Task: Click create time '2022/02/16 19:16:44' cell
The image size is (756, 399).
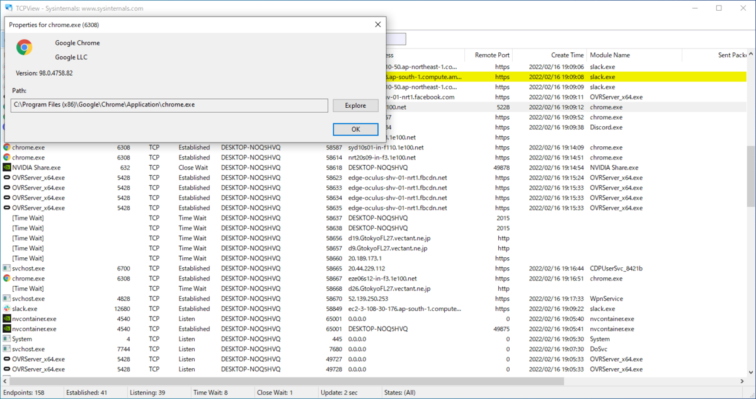Action: click(556, 269)
